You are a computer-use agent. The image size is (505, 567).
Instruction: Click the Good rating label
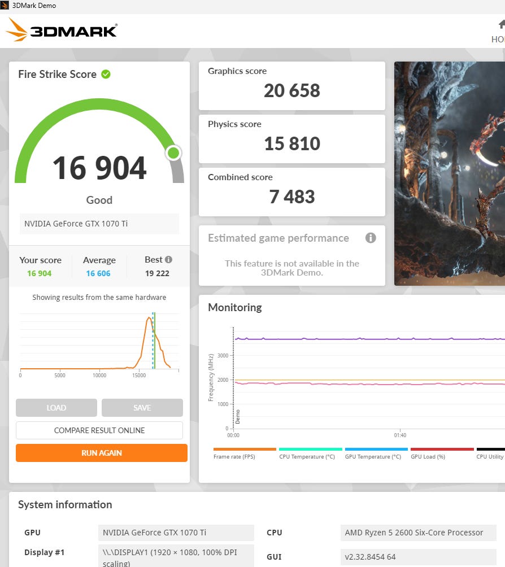[99, 200]
